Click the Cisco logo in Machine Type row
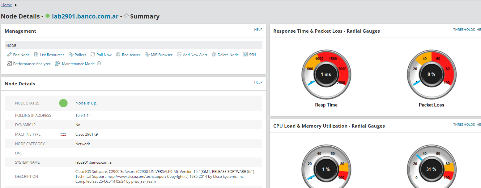 [63, 134]
